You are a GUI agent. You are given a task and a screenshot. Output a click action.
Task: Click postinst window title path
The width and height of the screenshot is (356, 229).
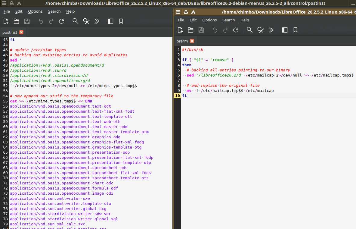185,3
